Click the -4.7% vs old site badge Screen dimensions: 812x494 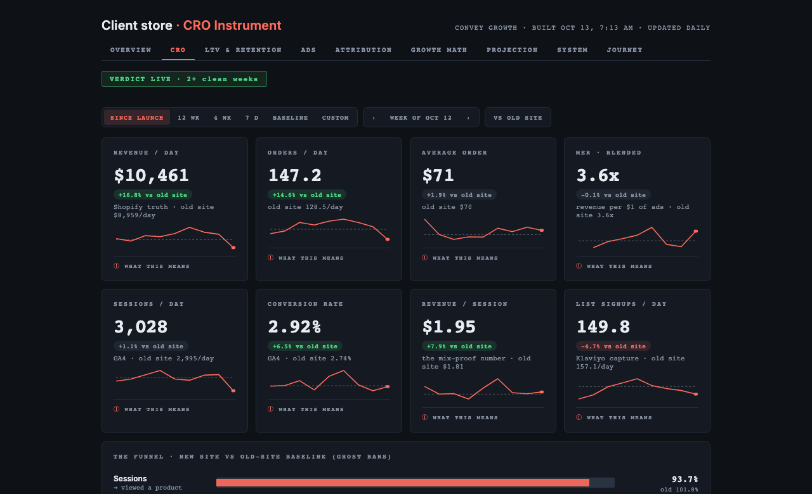[613, 346]
